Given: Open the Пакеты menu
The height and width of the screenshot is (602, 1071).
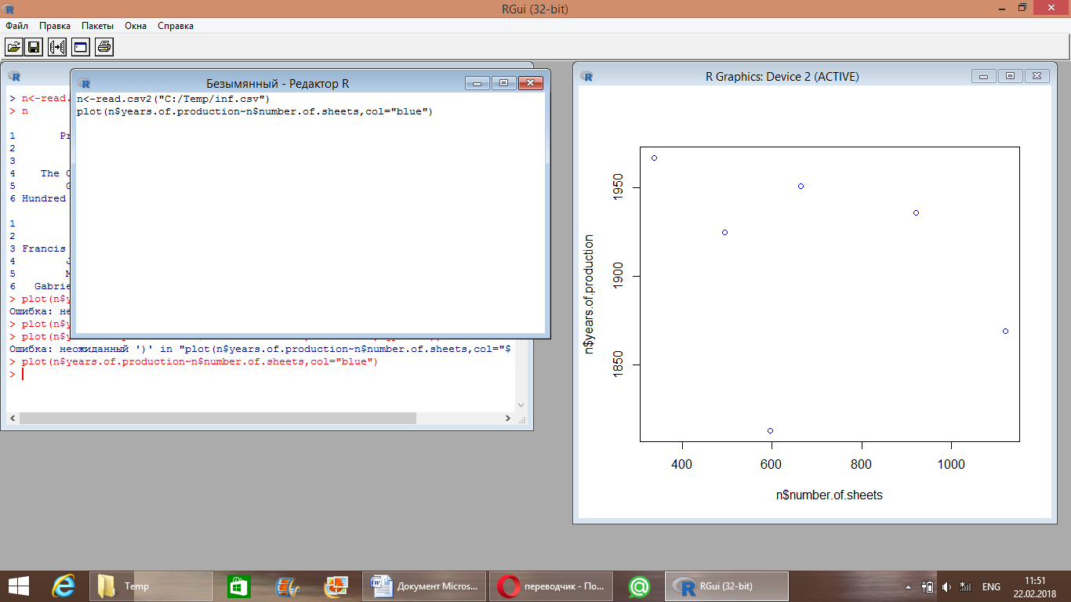Looking at the screenshot, I should (x=97, y=26).
